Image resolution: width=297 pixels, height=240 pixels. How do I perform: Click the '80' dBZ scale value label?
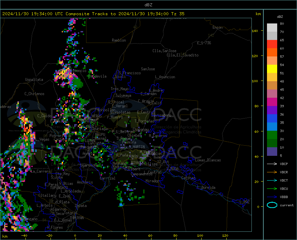tap(282, 24)
